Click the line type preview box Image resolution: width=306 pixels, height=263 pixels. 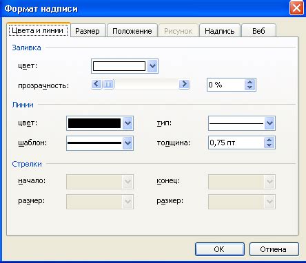point(236,123)
